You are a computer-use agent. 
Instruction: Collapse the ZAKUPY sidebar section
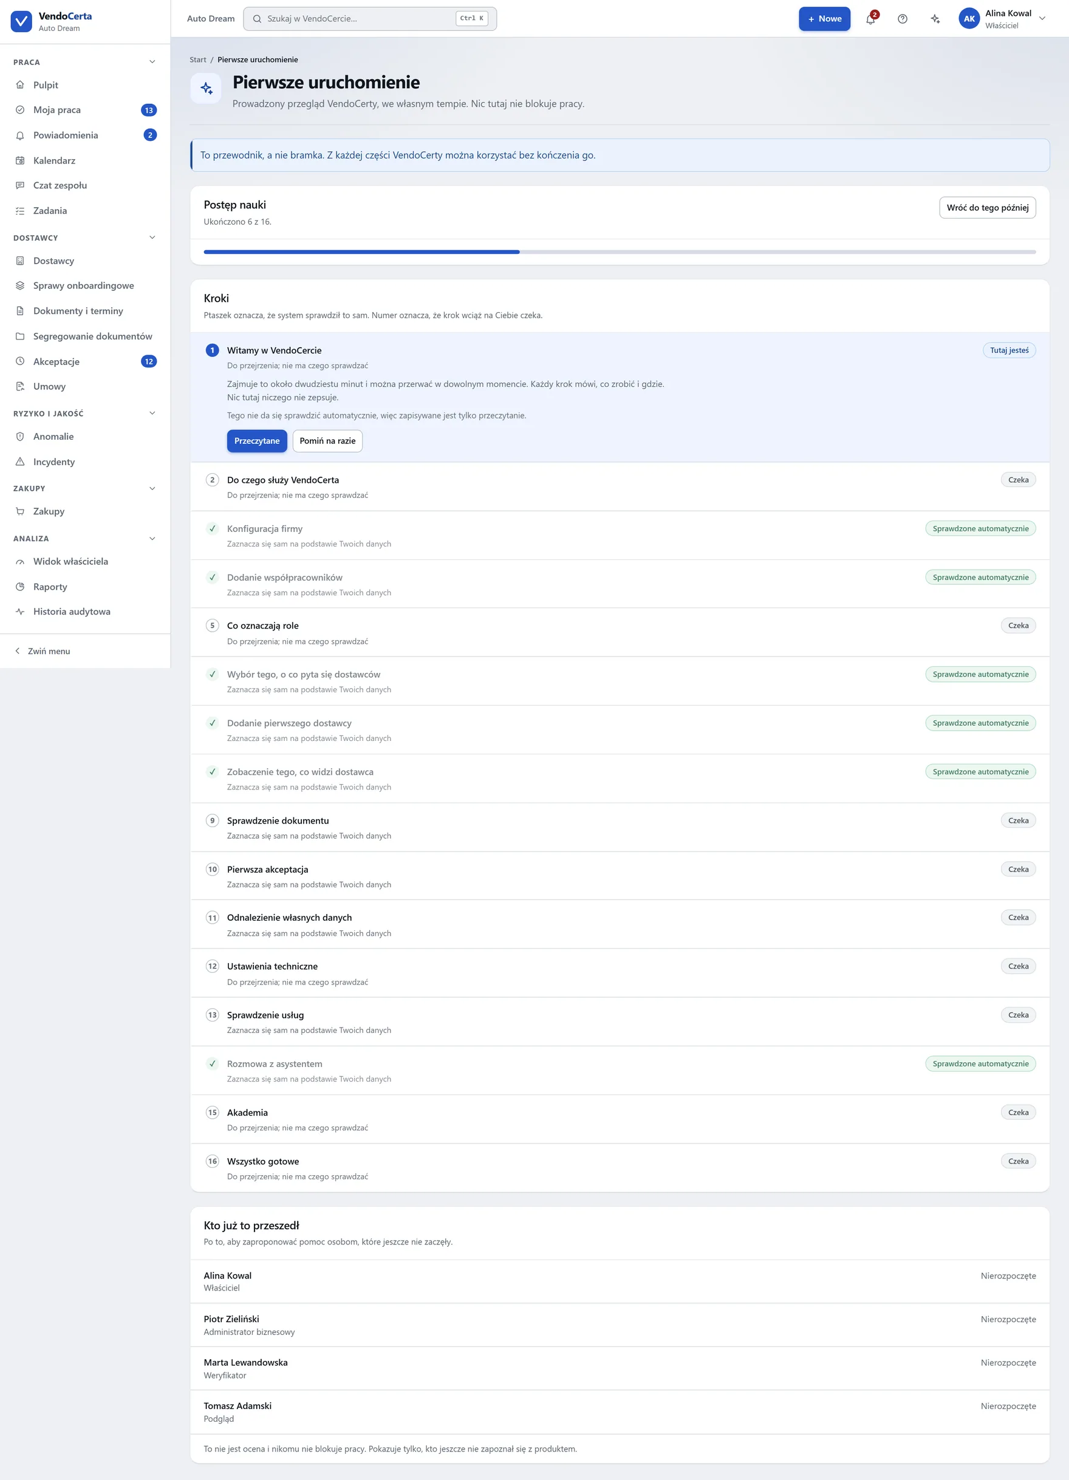[x=152, y=488]
